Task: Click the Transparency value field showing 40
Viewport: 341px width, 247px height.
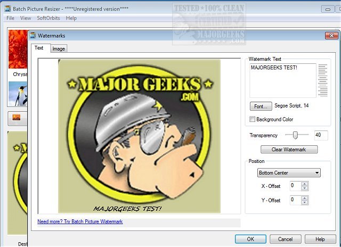Action: point(321,135)
